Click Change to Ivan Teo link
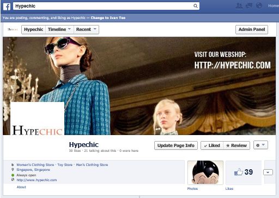The image size is (279, 198). (x=108, y=18)
